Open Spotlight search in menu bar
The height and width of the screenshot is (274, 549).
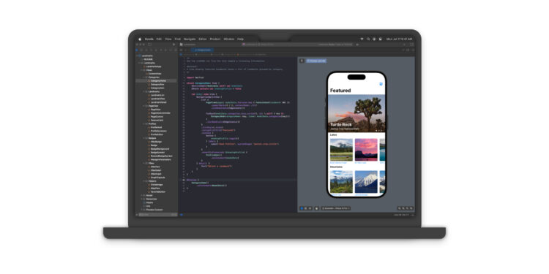click(x=368, y=39)
